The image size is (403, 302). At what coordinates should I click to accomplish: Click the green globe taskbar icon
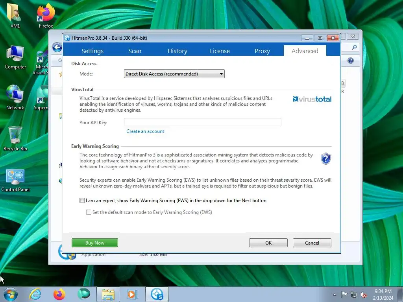tap(84, 294)
